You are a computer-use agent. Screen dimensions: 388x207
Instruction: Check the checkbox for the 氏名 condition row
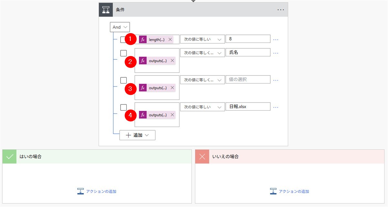[123, 53]
